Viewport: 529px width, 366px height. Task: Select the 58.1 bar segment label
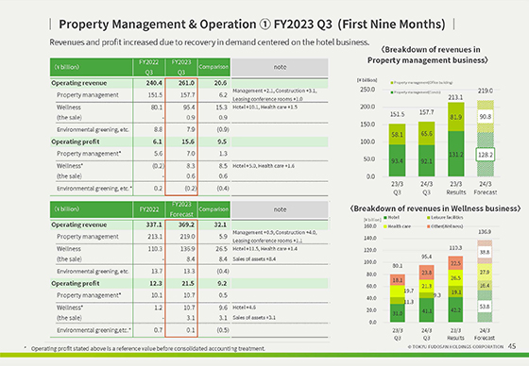(x=397, y=135)
